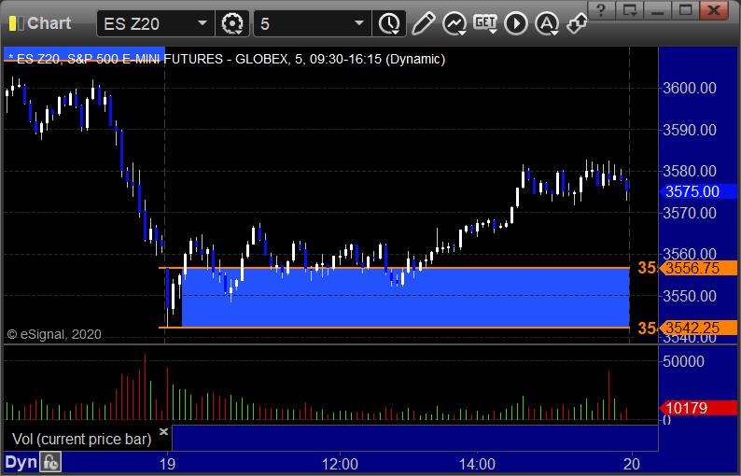
Task: Click the 3570.00 price axis label
Action: tap(690, 213)
